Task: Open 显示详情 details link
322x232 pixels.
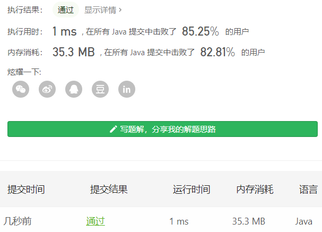Action: click(100, 10)
